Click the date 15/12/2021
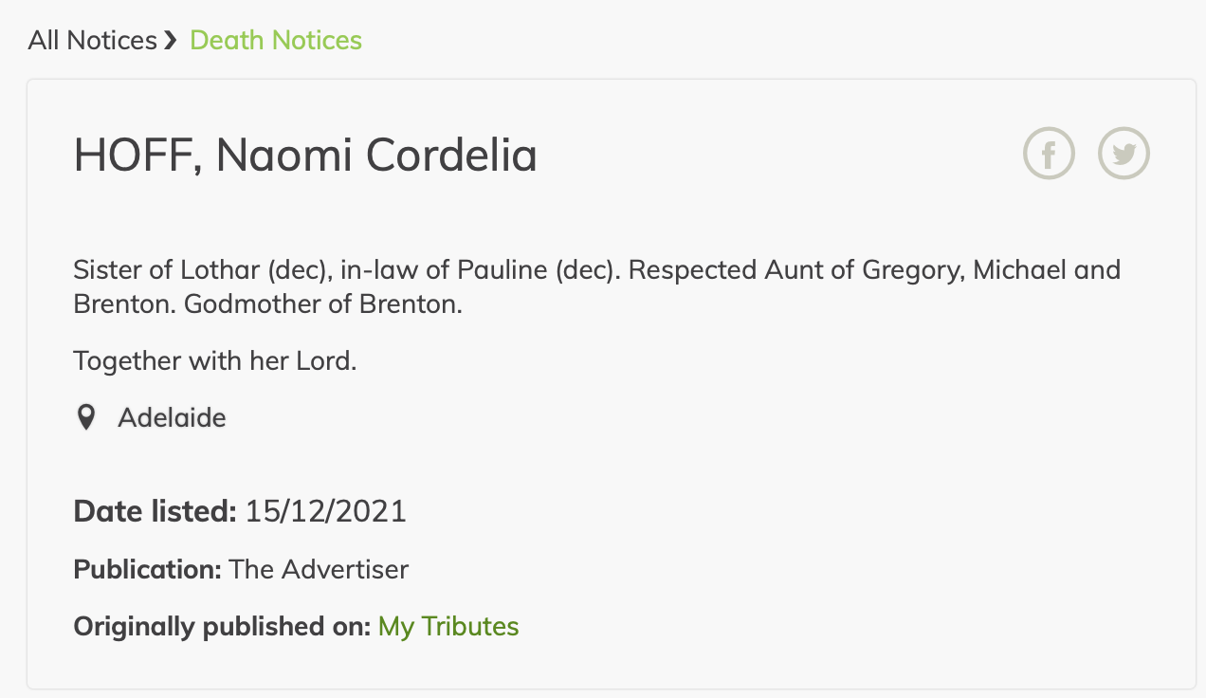The width and height of the screenshot is (1206, 698). (325, 512)
